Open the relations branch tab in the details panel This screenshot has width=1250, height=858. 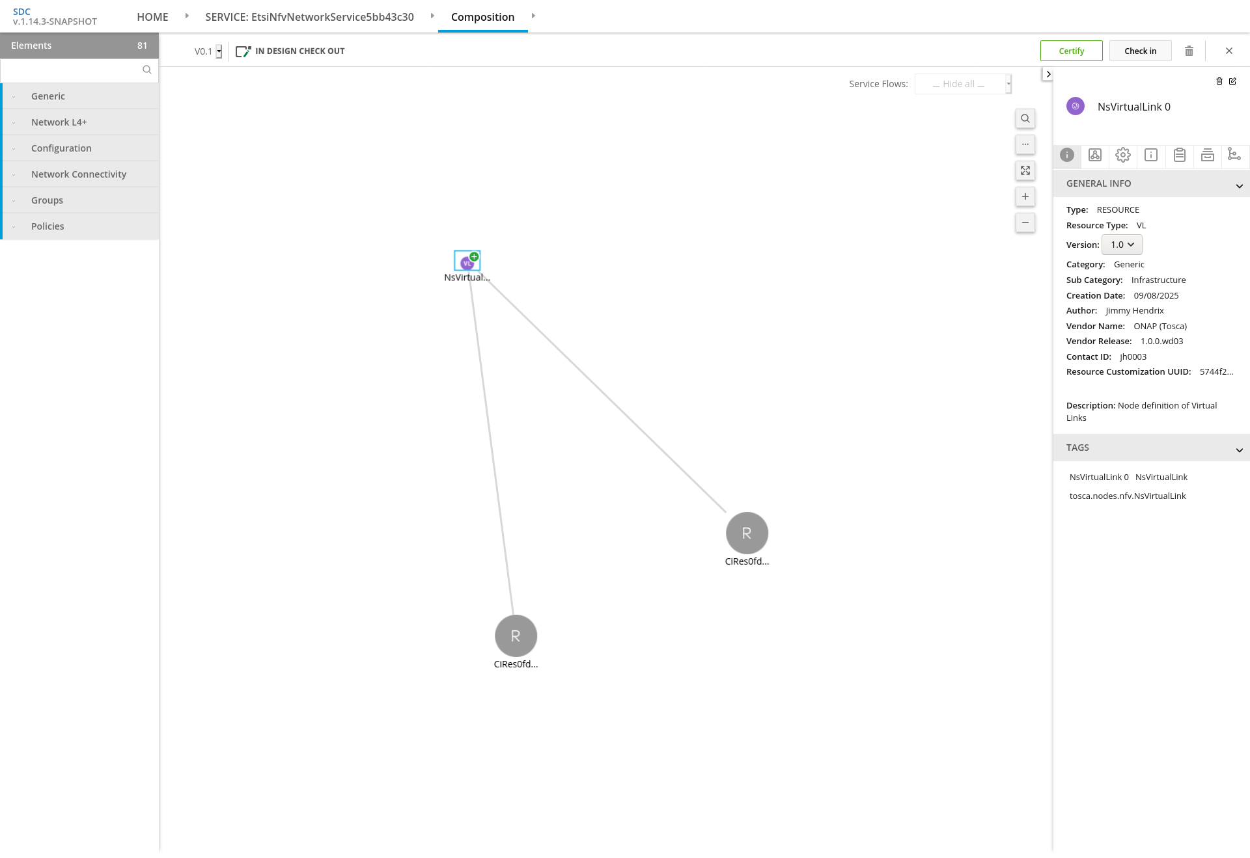pos(1234,155)
